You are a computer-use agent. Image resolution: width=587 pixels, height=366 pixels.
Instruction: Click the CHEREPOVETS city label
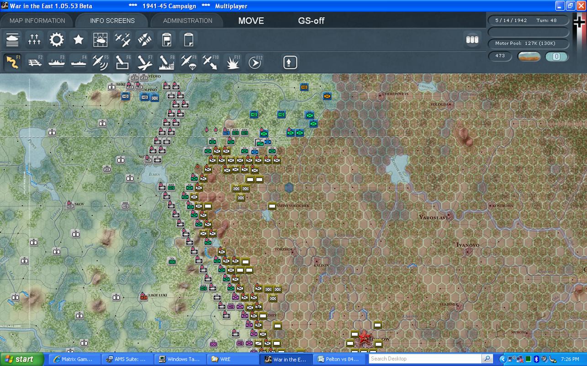pos(396,94)
